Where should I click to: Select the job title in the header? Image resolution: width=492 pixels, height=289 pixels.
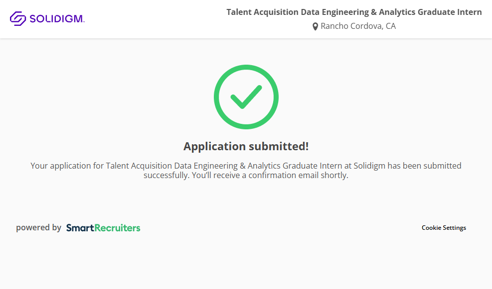(x=354, y=12)
